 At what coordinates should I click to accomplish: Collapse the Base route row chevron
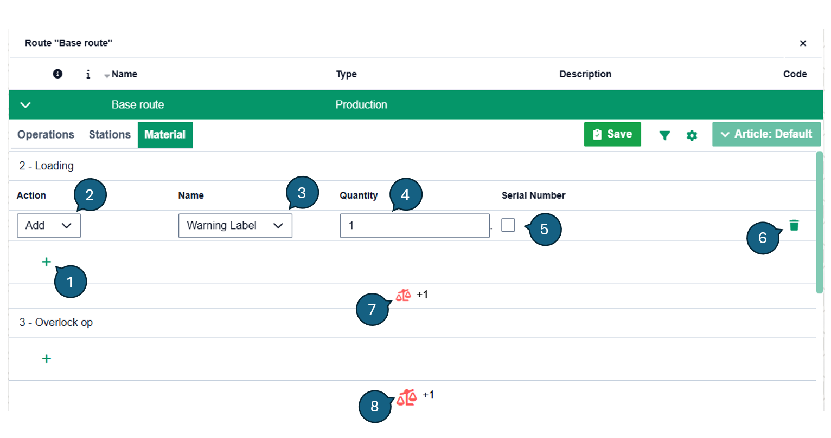pyautogui.click(x=25, y=105)
